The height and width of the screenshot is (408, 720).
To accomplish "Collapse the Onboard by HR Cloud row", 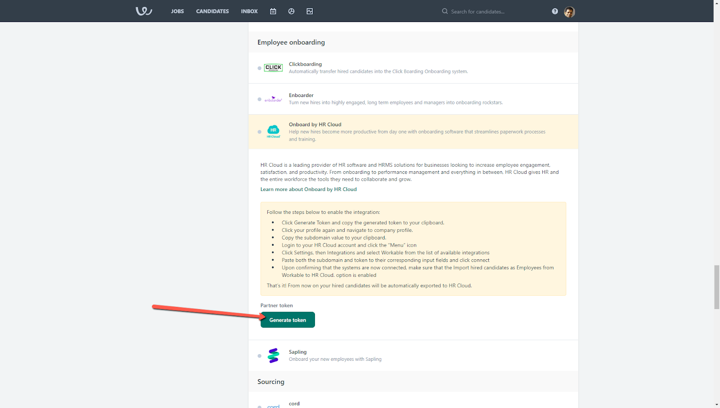I will [413, 132].
